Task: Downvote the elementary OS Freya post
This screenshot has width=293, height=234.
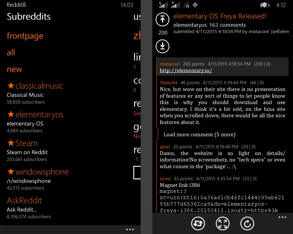Action: coord(163,46)
